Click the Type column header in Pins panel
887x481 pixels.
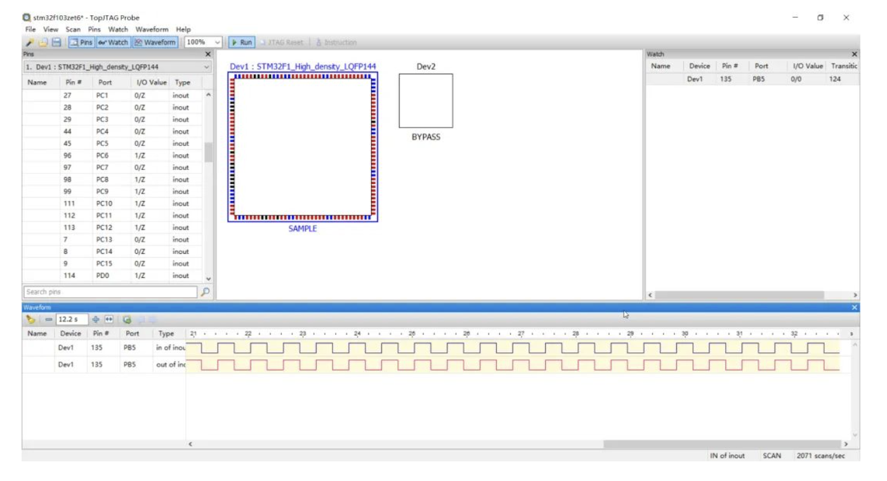[x=186, y=82]
